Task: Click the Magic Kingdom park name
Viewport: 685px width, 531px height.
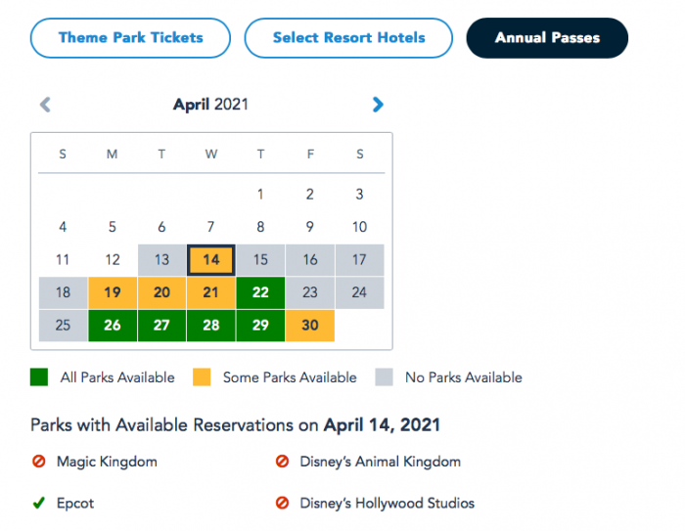Action: 107,462
